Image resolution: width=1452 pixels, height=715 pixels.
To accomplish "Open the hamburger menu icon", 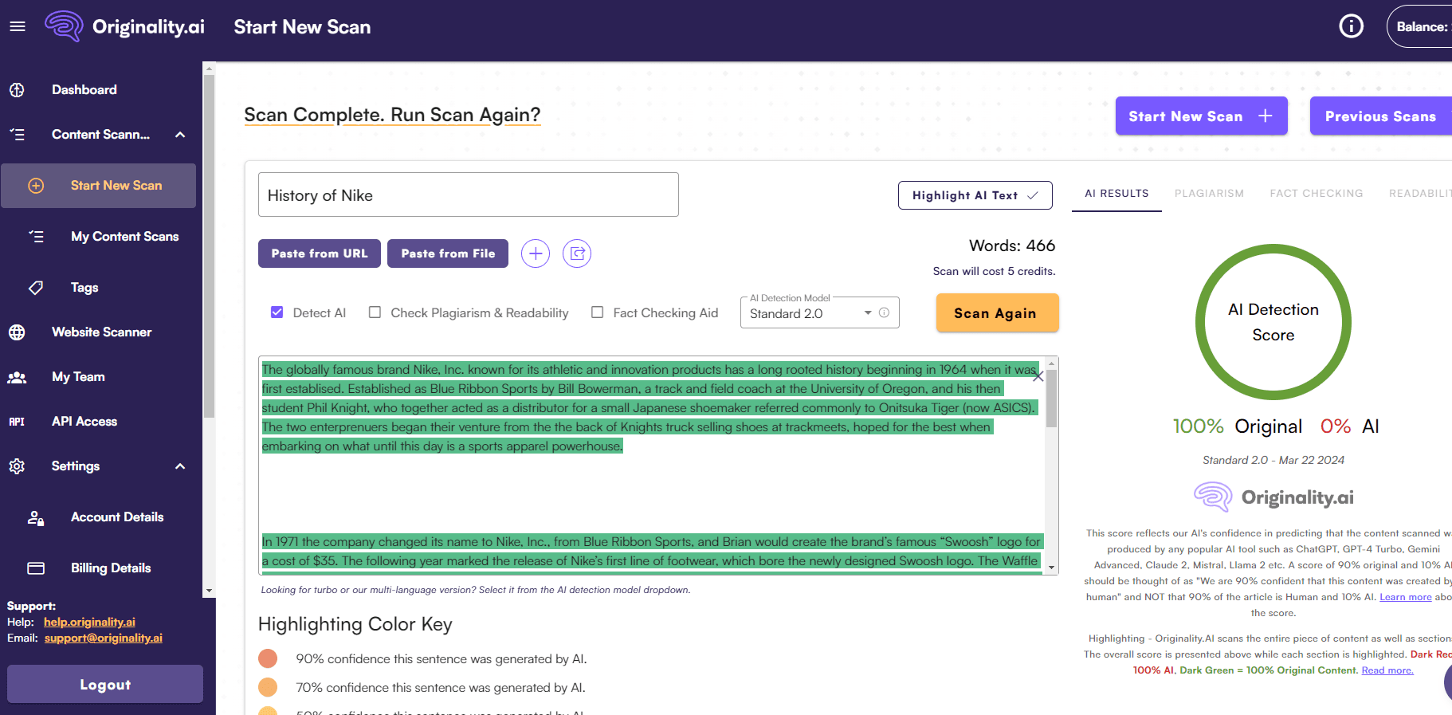I will point(18,26).
